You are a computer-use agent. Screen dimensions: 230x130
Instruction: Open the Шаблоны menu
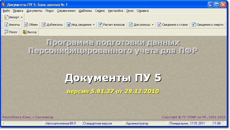85,11
